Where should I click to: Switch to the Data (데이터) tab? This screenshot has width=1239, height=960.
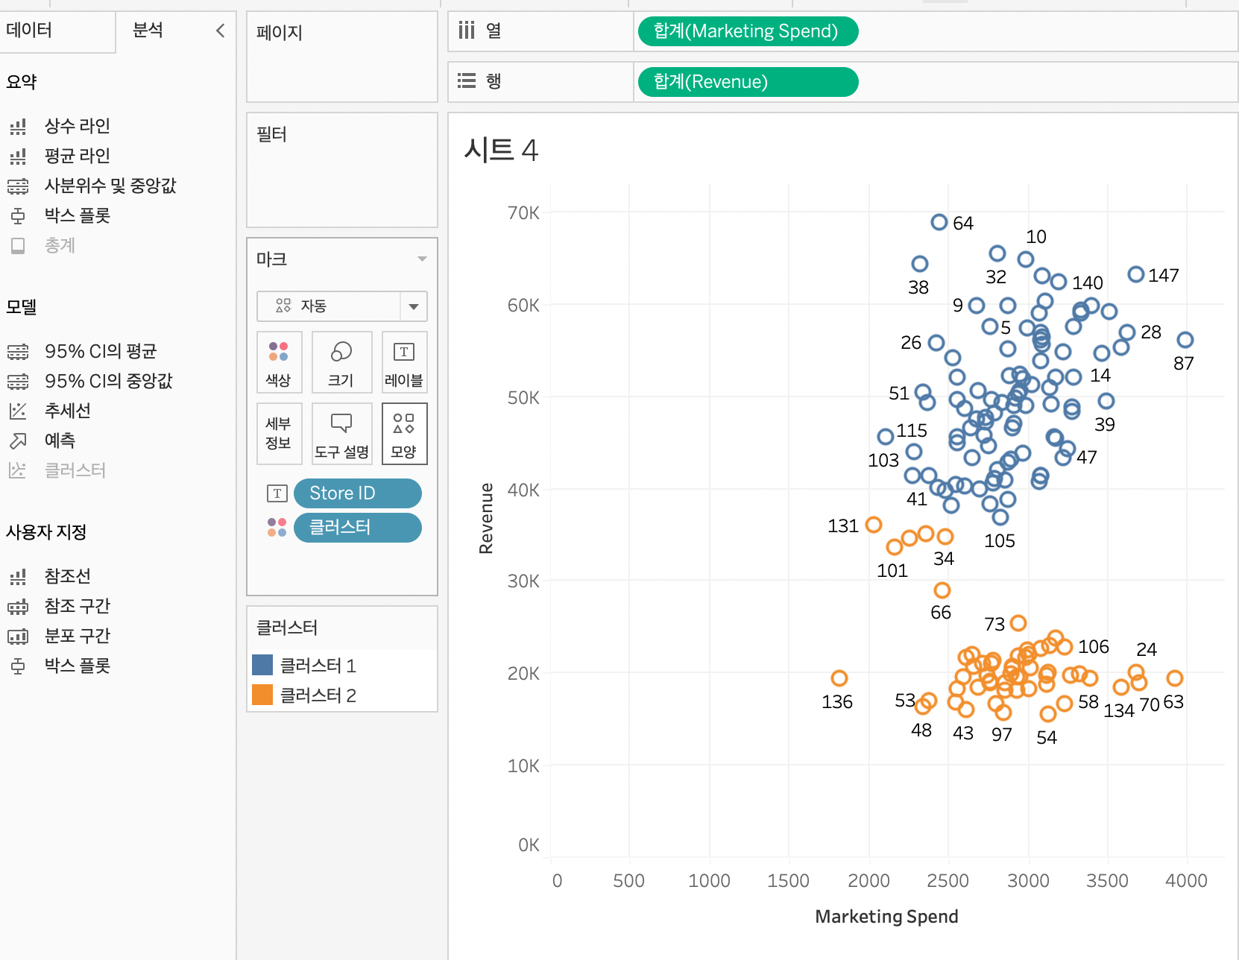[30, 31]
